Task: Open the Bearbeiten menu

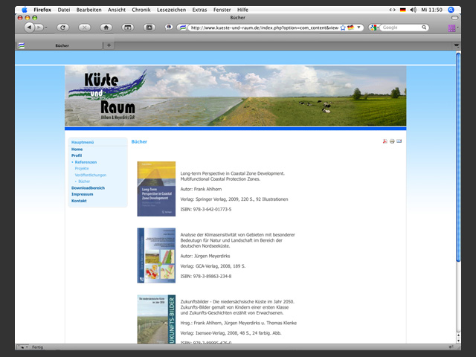Action: click(89, 10)
